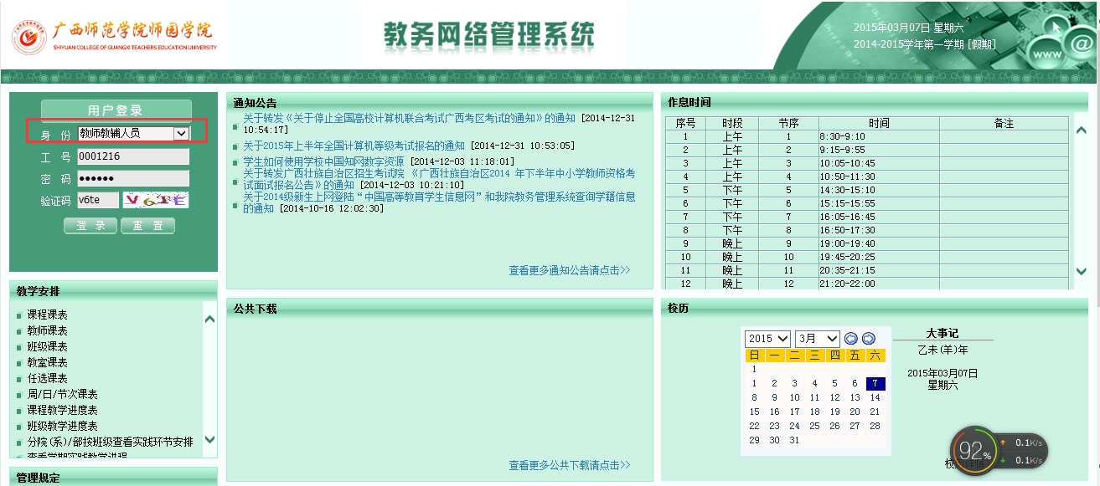Click the previous month arrow icon
Screen dimensions: 1100x486
851,339
